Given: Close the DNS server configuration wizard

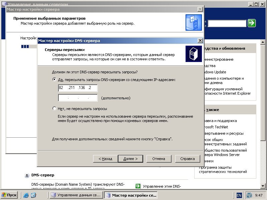Looking at the screenshot, I should click(200, 41).
